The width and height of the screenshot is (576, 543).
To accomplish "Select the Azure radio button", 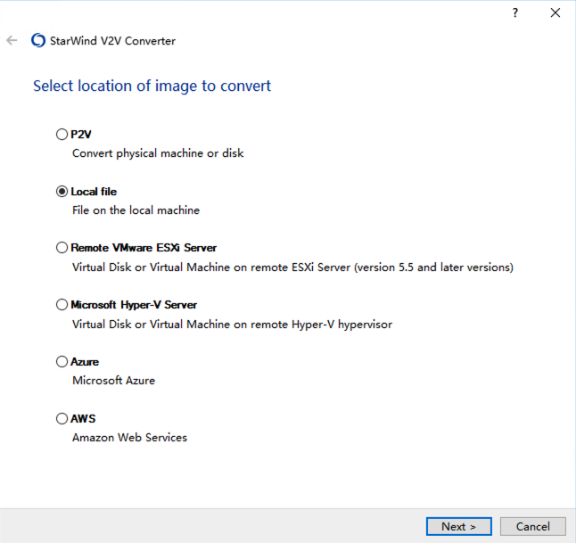I will click(62, 361).
